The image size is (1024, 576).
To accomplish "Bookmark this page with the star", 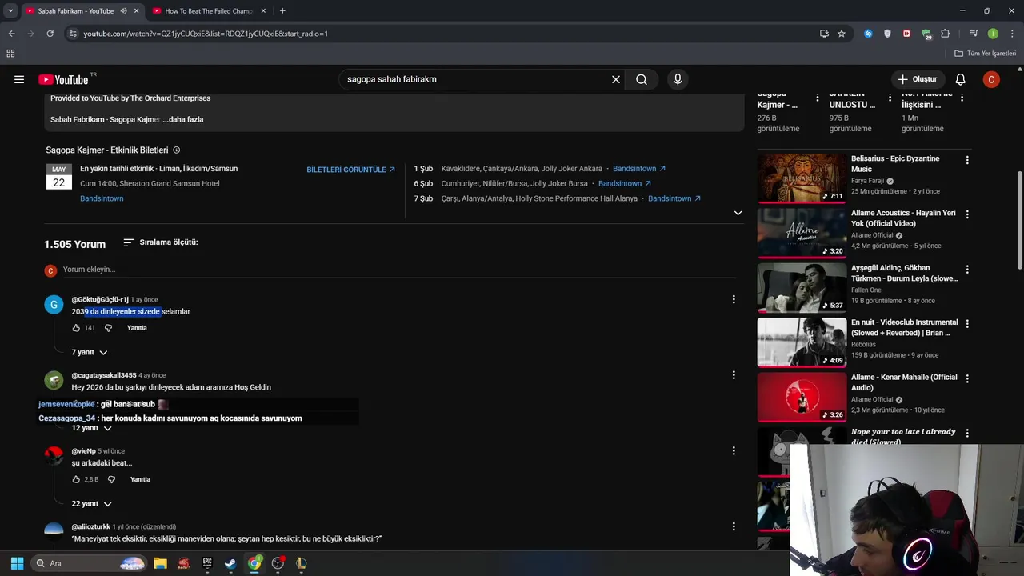I will click(842, 34).
